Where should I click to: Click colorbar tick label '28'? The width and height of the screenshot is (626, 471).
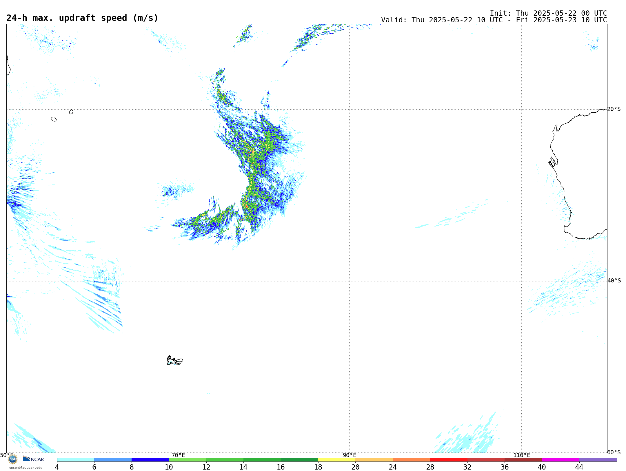(430, 467)
